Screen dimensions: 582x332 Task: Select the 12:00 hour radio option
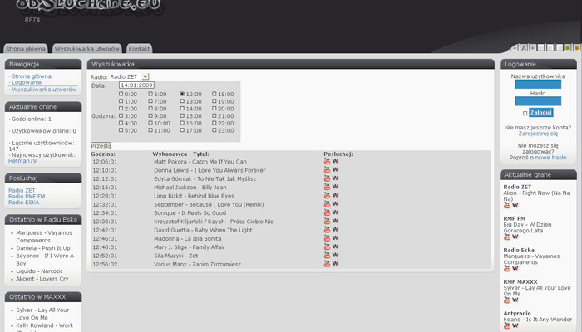pyautogui.click(x=182, y=95)
